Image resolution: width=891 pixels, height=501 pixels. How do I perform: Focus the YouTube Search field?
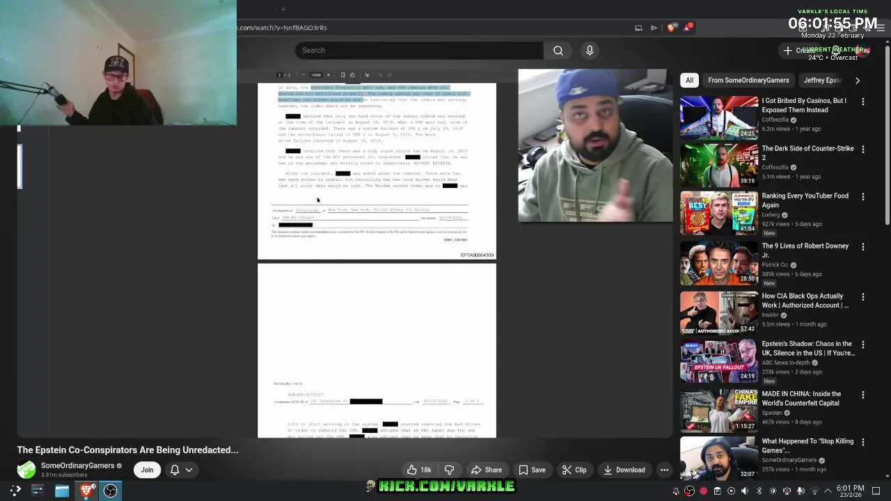[x=419, y=50]
